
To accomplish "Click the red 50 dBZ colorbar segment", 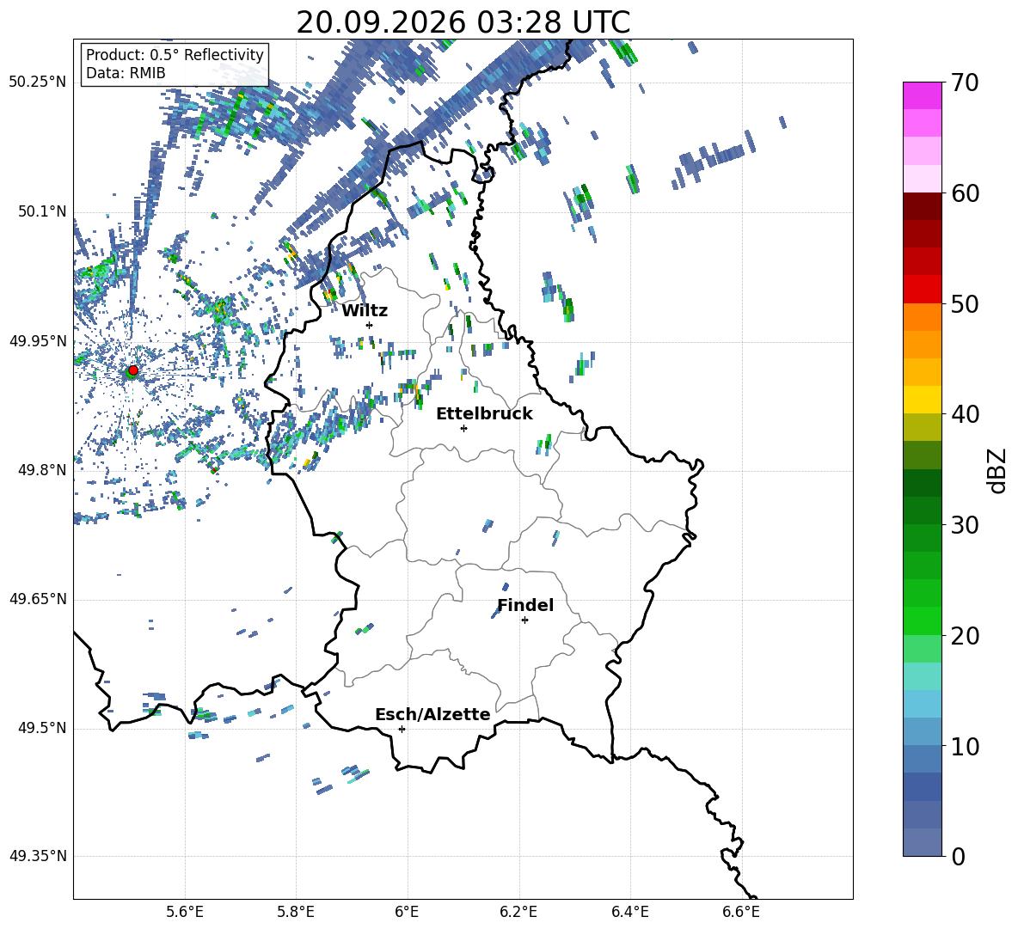I will [x=922, y=290].
